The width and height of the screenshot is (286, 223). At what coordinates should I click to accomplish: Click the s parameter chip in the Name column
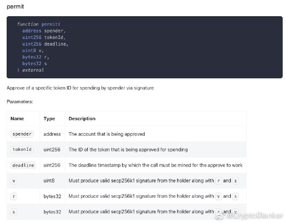tap(14, 212)
